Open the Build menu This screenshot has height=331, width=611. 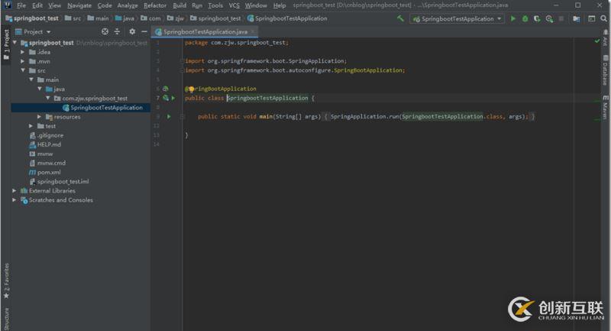(x=179, y=5)
